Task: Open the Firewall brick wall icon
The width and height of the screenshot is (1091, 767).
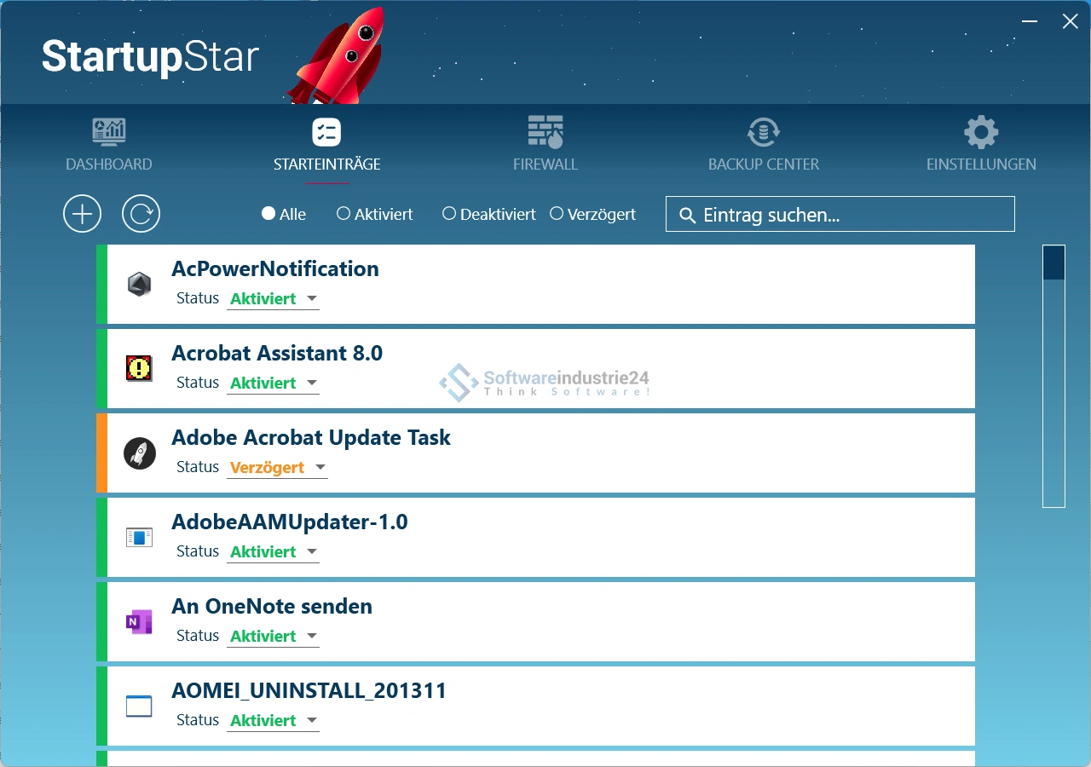Action: [x=545, y=132]
